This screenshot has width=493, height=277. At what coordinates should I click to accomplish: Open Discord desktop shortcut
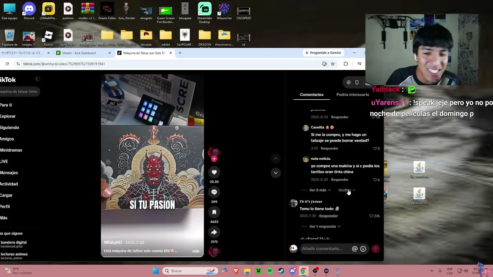click(29, 12)
